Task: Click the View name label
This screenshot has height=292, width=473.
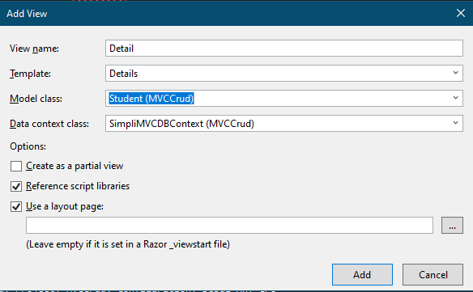Action: click(x=34, y=49)
